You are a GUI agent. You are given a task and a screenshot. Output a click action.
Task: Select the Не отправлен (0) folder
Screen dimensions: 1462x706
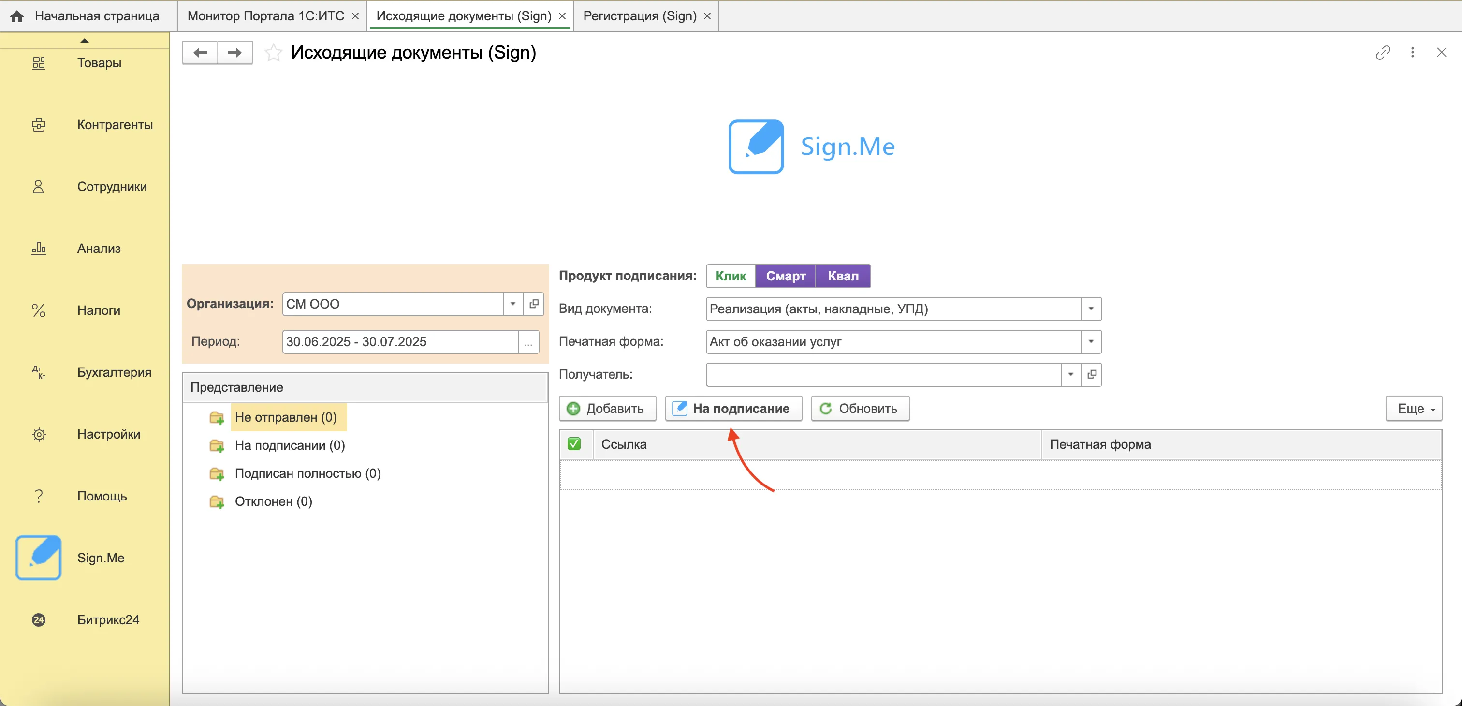point(285,417)
